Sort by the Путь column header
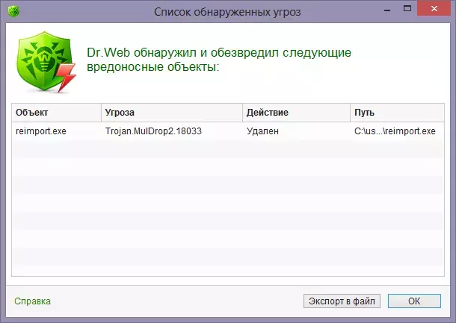This screenshot has height=323, width=456. pos(397,113)
